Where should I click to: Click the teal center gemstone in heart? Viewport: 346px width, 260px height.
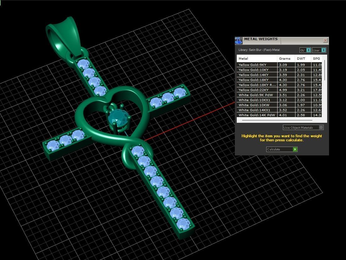pos(119,118)
